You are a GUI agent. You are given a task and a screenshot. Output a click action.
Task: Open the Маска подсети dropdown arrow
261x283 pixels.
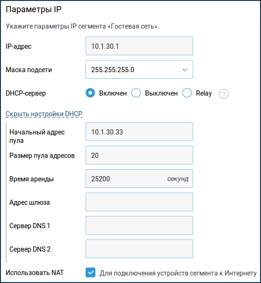[185, 70]
